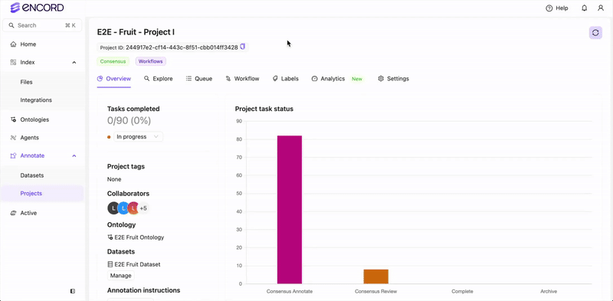Click the Search input field
This screenshot has height=301, width=613.
[42, 25]
